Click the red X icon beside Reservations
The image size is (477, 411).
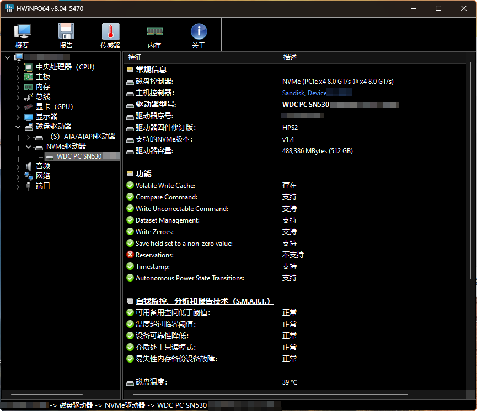[130, 255]
